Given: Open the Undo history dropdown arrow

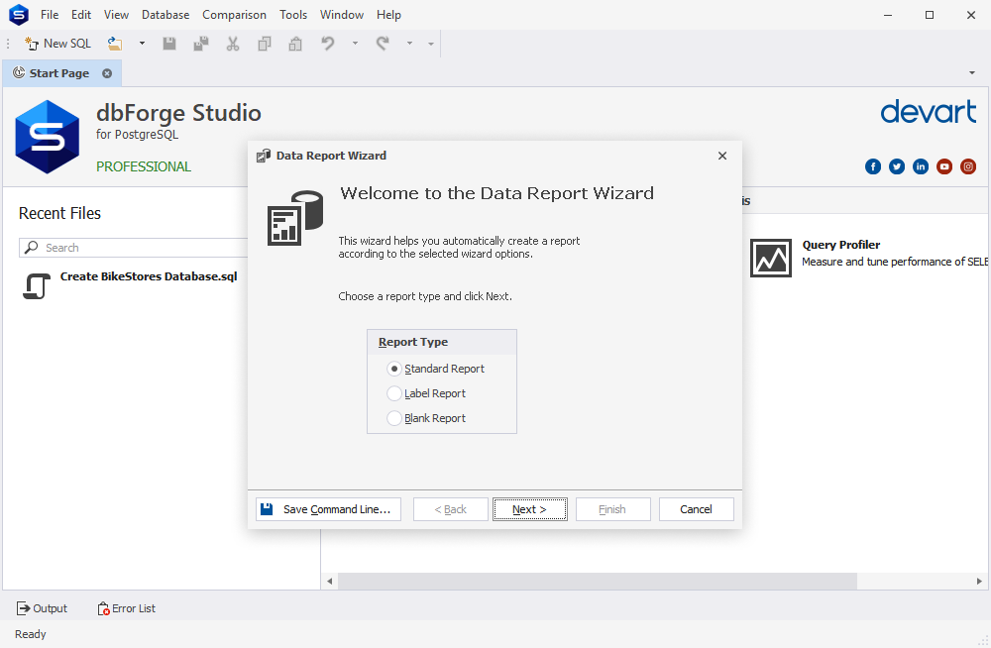Looking at the screenshot, I should (355, 44).
